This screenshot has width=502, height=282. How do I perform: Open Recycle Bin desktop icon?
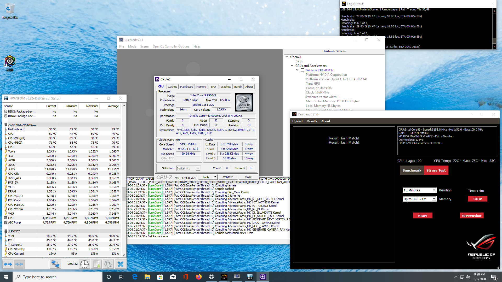(x=10, y=11)
